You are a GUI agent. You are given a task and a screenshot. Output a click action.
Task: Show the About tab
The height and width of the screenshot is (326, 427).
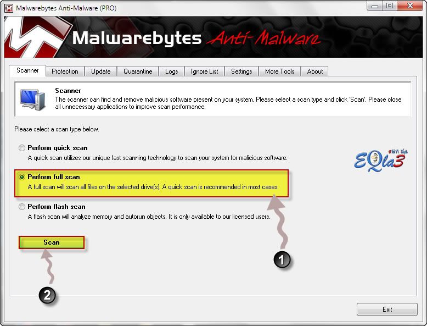[x=315, y=71]
